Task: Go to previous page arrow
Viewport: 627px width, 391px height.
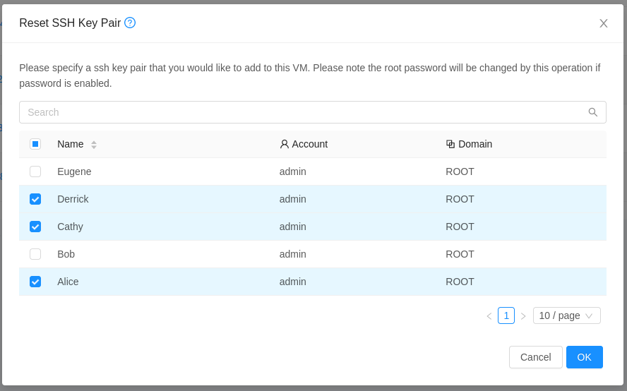Action: click(489, 316)
